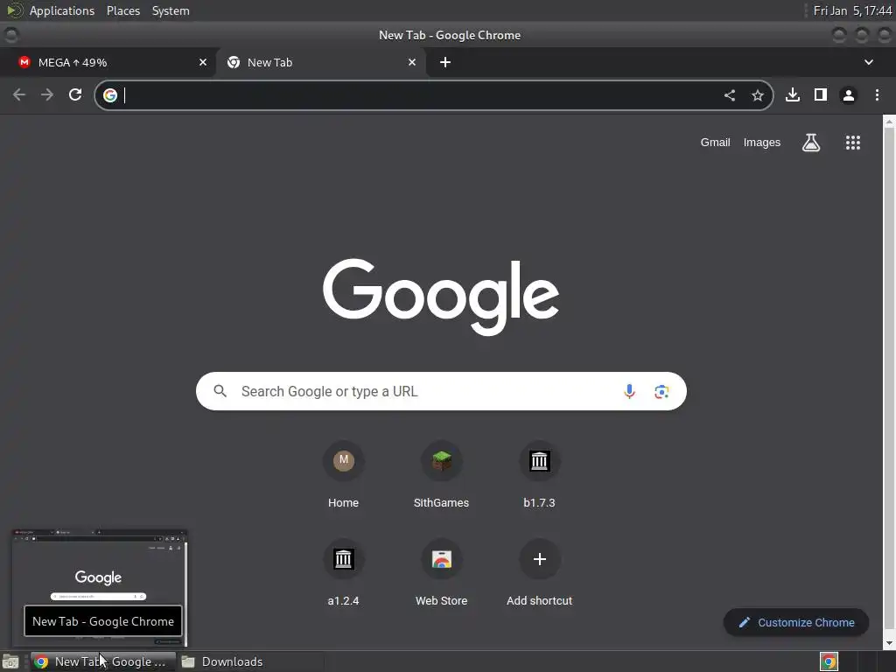Screen dimensions: 896x672
Task: Open the Google apps grid
Action: pos(852,143)
